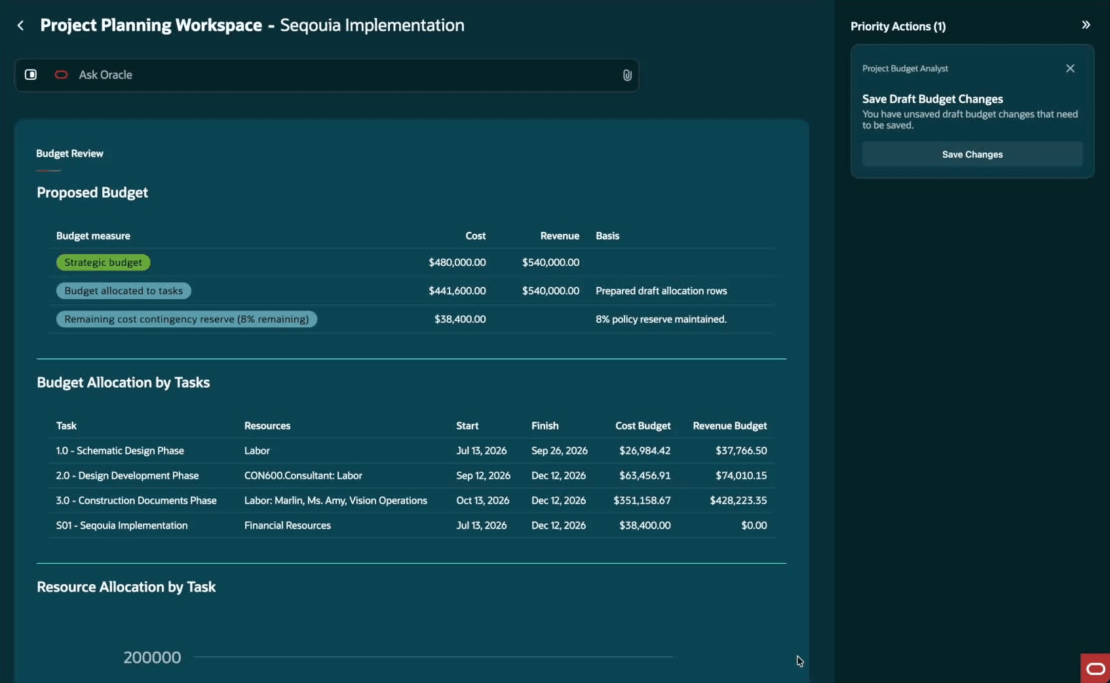
Task: Select the Budget Review tab
Action: tap(69, 153)
